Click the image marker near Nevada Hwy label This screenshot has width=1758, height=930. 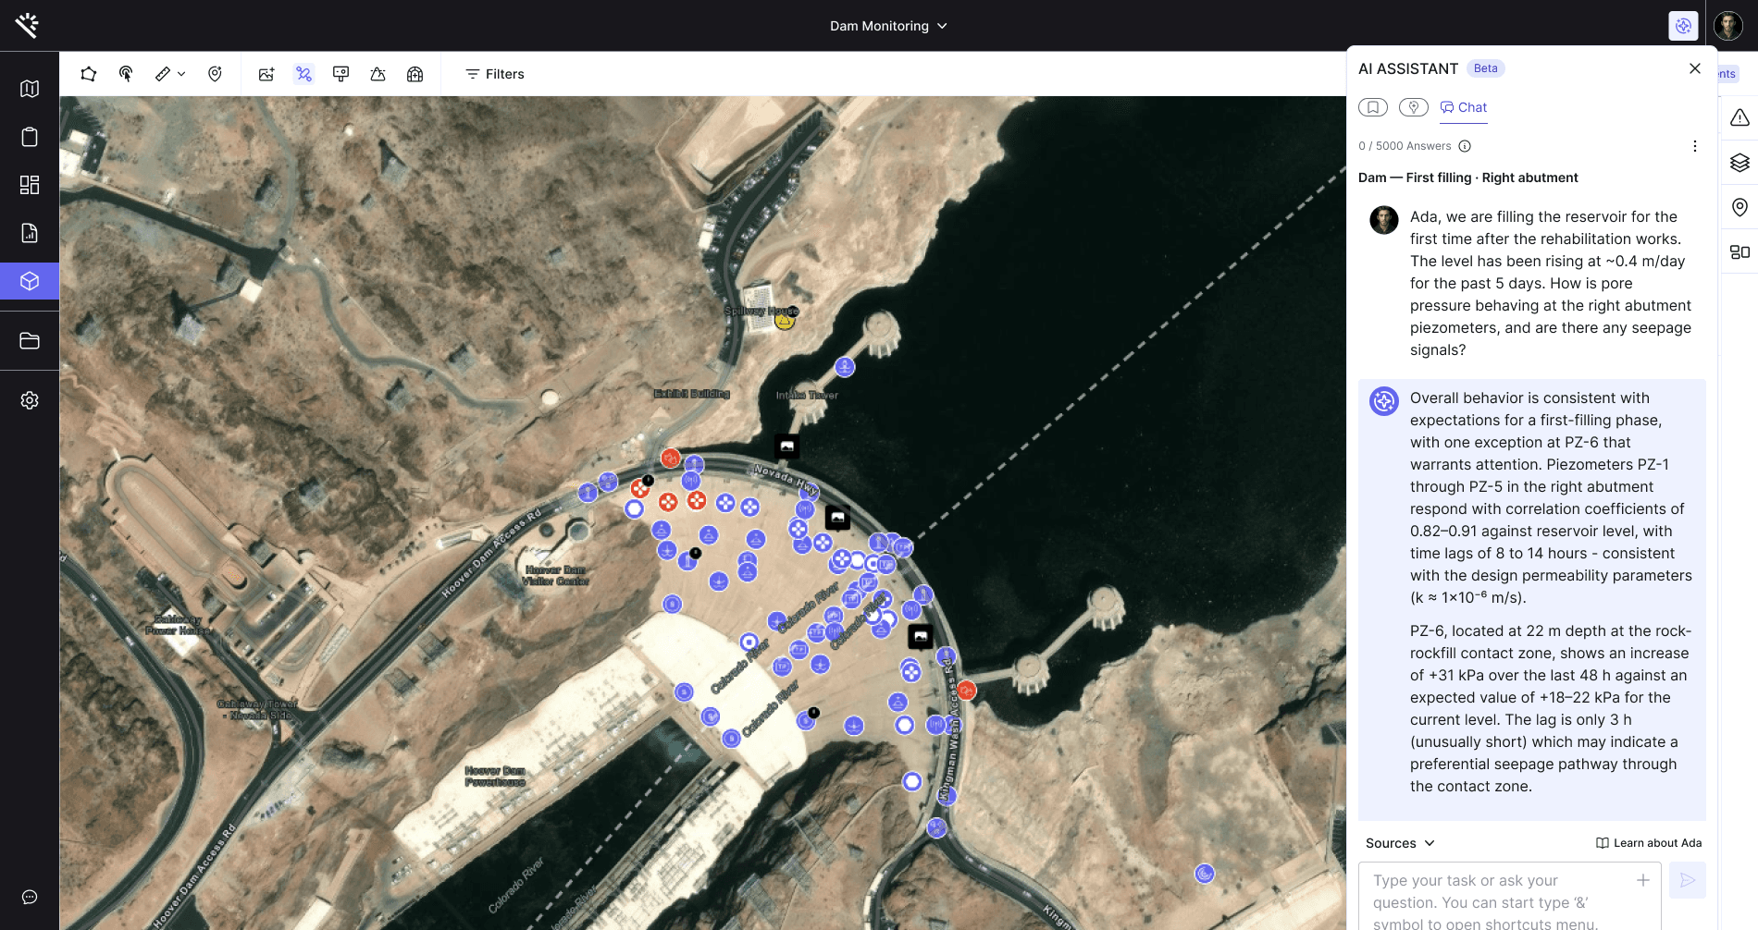786,447
